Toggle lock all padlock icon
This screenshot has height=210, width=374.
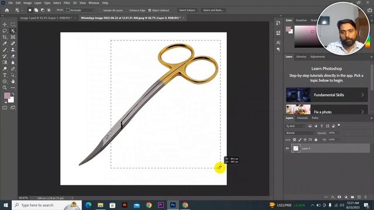(316, 140)
